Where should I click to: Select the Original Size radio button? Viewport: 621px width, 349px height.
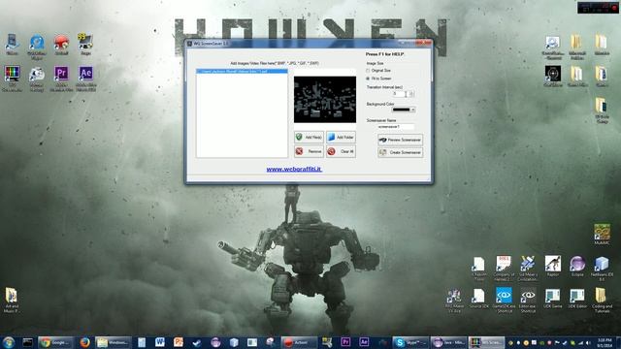[x=368, y=71]
